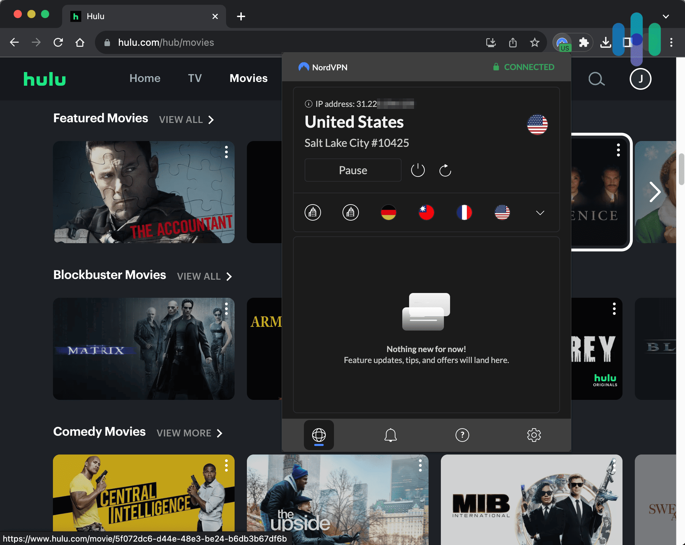
Task: Click the disconnect power button in NordVPN
Action: point(418,170)
